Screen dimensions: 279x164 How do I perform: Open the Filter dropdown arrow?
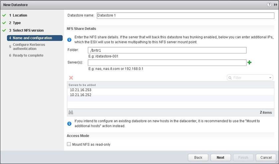tap(270, 78)
